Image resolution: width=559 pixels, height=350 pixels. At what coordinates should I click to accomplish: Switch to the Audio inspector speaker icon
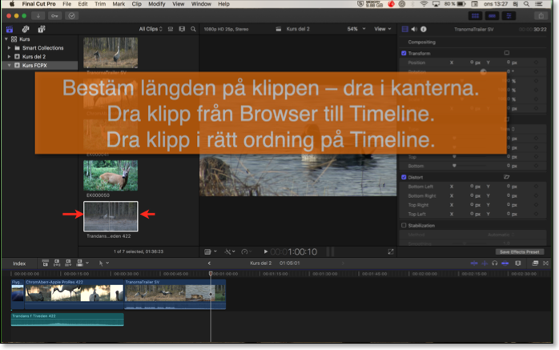click(x=414, y=29)
